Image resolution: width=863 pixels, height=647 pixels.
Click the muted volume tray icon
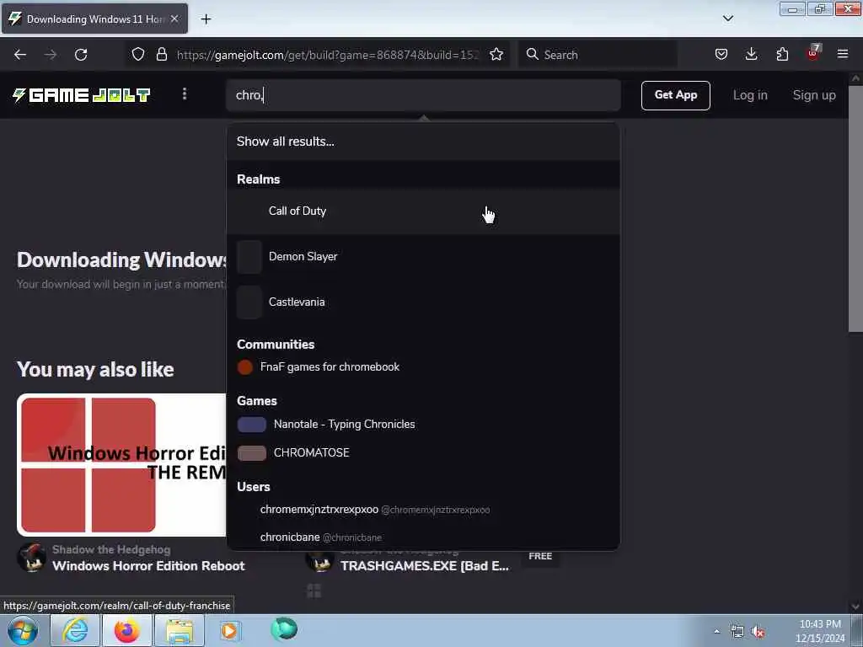click(x=758, y=632)
